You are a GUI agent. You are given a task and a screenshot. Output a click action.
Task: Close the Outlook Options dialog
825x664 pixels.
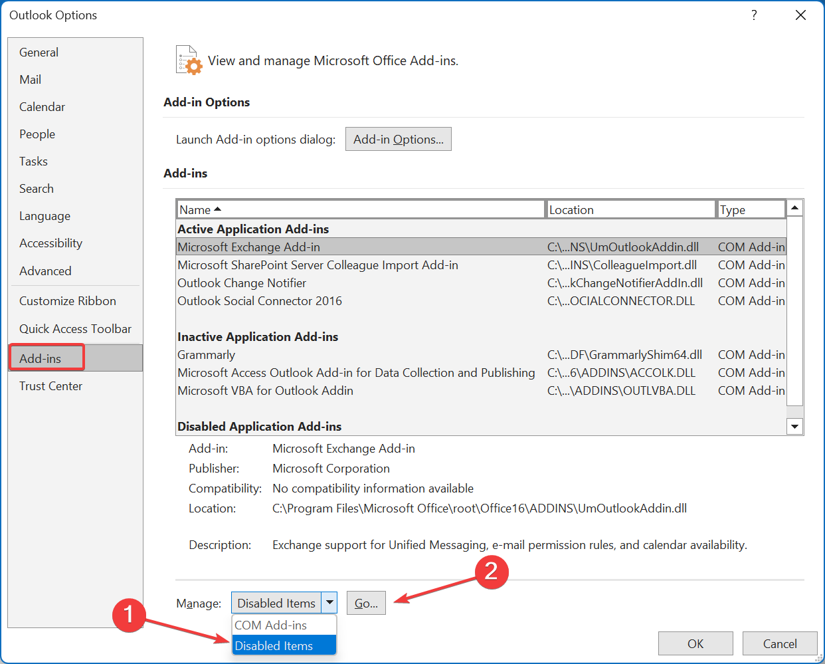coord(800,15)
